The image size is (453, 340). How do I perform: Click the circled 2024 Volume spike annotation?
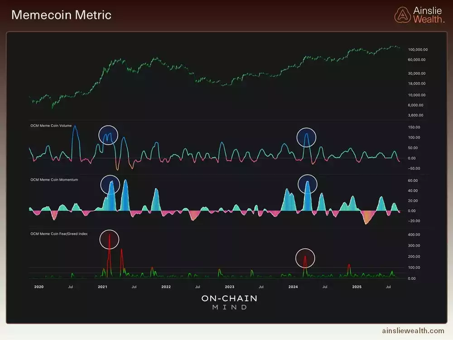(x=306, y=136)
